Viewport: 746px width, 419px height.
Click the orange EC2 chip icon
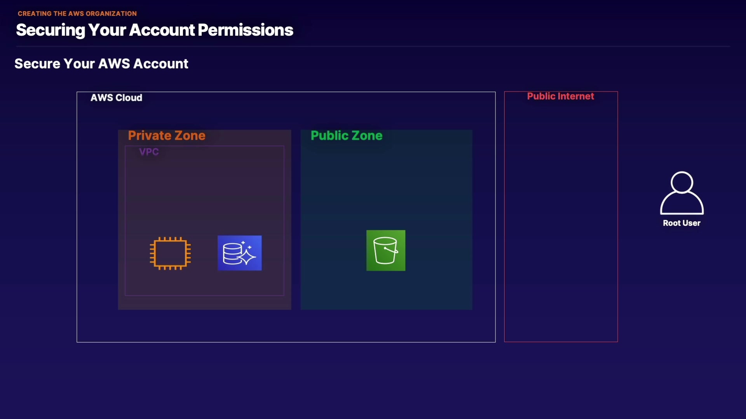[x=170, y=253]
